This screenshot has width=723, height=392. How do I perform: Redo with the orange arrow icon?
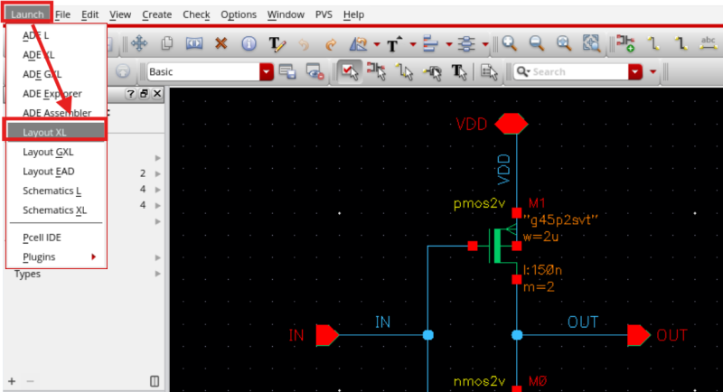[331, 44]
